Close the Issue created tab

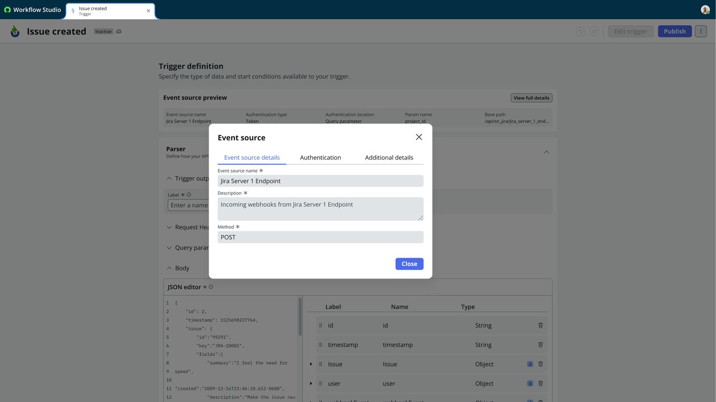(148, 11)
